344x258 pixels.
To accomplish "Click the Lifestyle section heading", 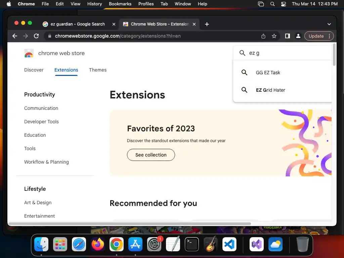I will point(35,189).
